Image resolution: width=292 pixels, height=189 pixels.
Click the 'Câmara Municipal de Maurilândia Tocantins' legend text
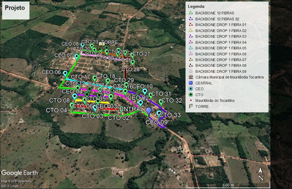click(x=230, y=77)
